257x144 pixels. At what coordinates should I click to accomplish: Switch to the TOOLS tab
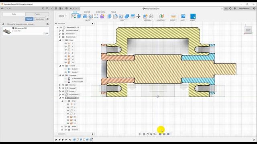pyautogui.click(x=113, y=12)
